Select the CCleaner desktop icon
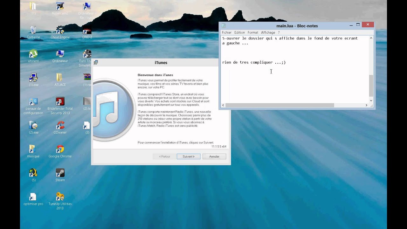Viewport: 407px width, 229px height. click(x=60, y=128)
